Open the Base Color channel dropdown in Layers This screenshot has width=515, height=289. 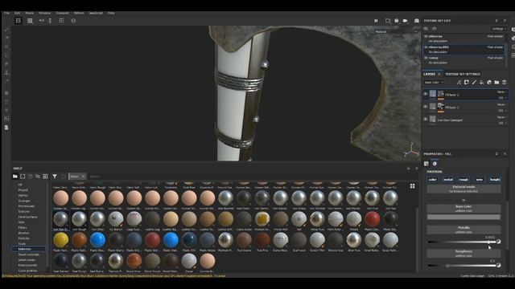[x=434, y=83]
